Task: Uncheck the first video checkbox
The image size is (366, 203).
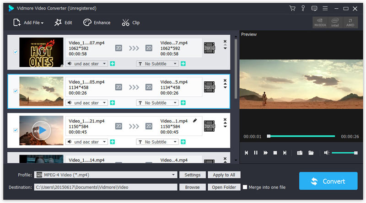Action: coord(16,52)
